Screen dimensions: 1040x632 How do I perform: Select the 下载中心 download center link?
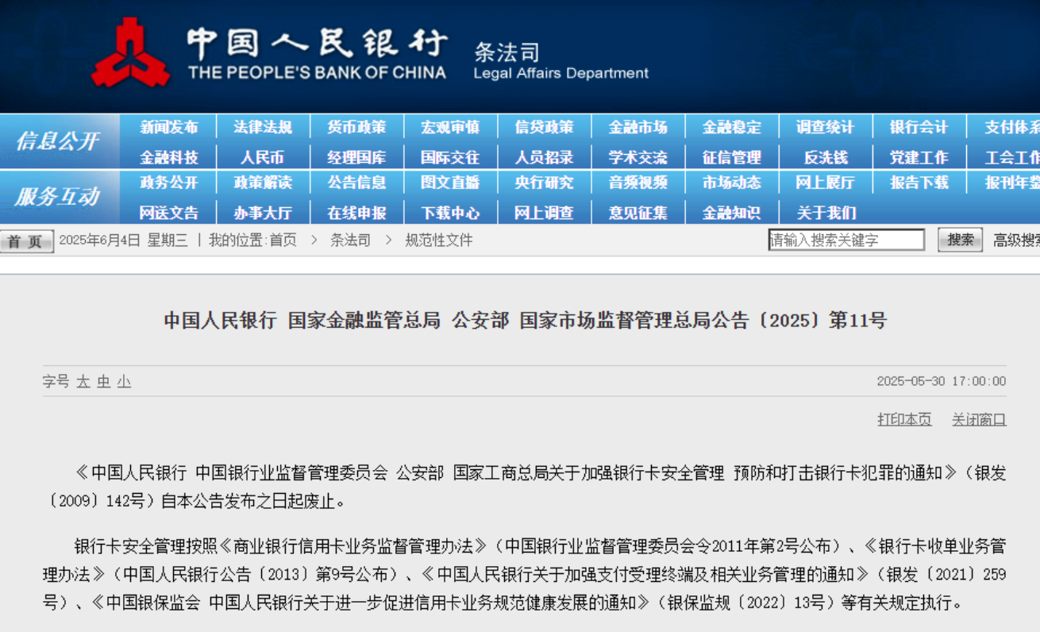tap(450, 213)
